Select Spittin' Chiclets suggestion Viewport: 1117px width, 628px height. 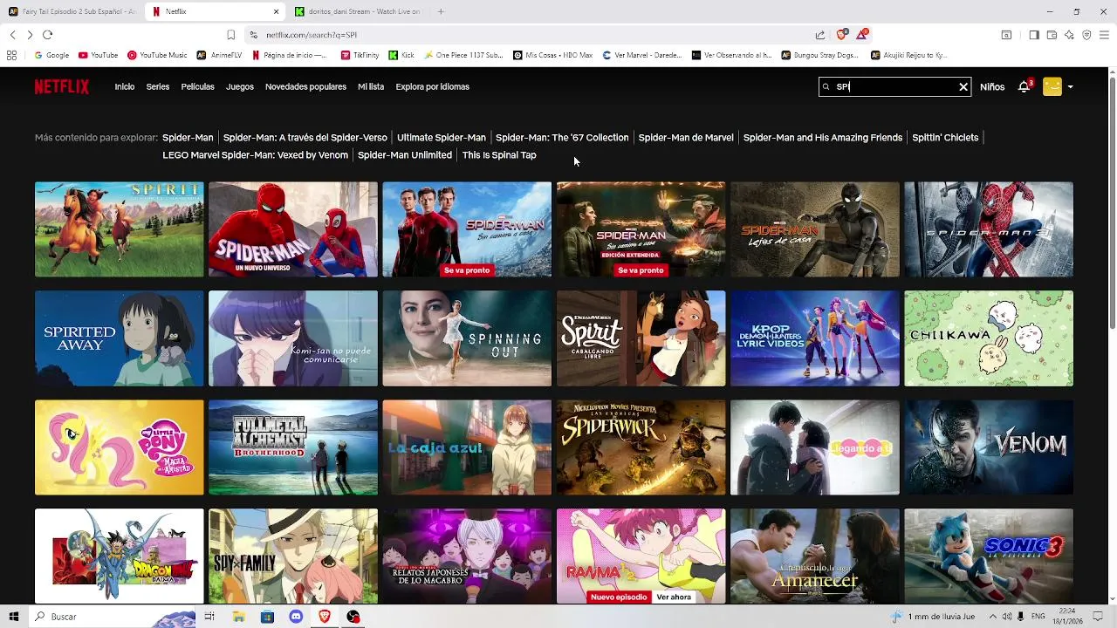[x=945, y=137]
